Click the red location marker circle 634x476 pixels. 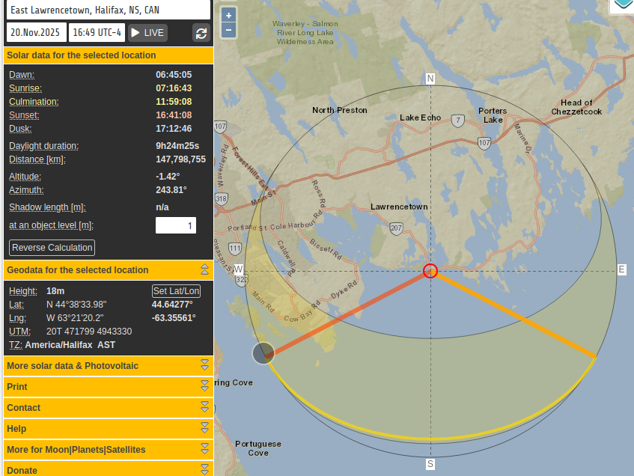pos(430,270)
